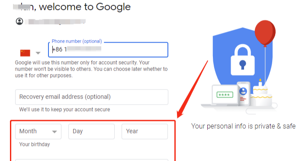This screenshot has width=299, height=161.
Task: Click the Month field's dropdown triangle
Action: click(x=55, y=132)
